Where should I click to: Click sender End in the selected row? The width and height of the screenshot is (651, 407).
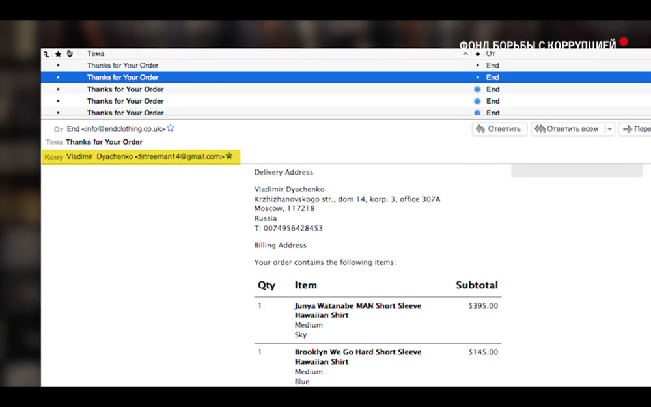(492, 77)
